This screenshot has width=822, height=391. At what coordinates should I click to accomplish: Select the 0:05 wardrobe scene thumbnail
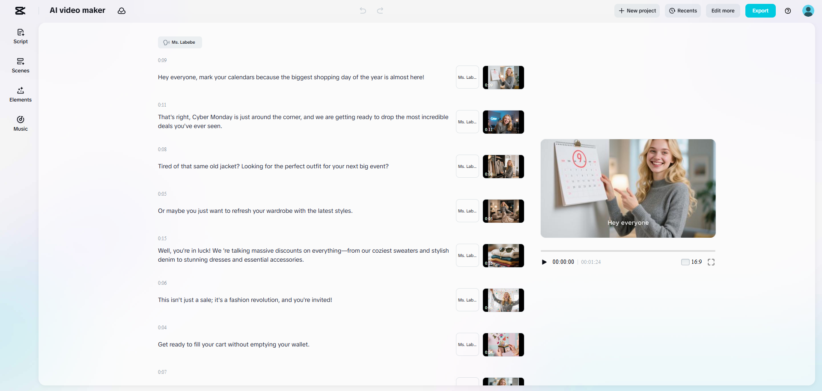(x=503, y=211)
